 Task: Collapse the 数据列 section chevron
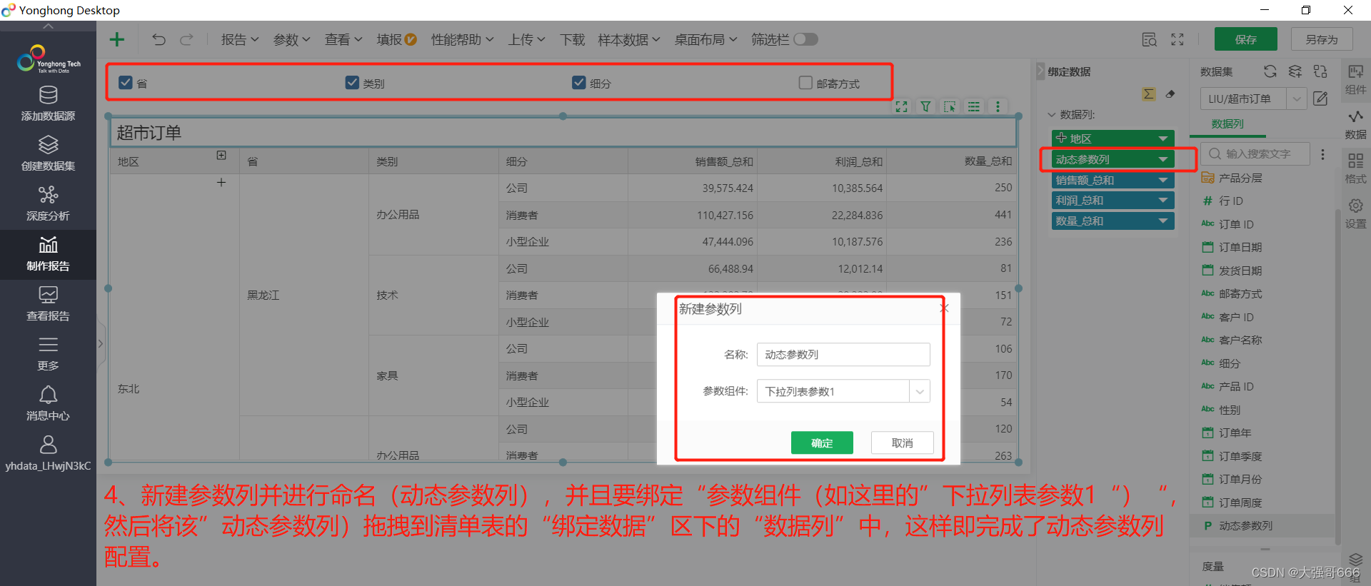(x=1051, y=114)
